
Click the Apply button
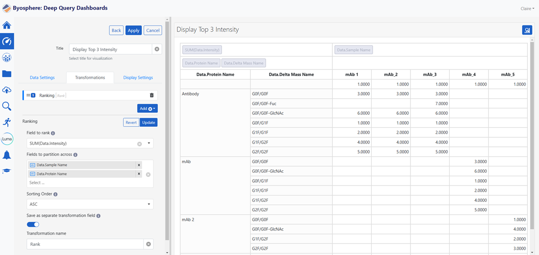coord(133,31)
